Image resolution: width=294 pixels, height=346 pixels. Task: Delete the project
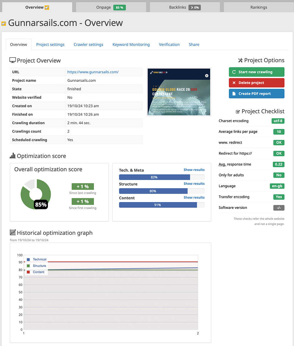(257, 83)
